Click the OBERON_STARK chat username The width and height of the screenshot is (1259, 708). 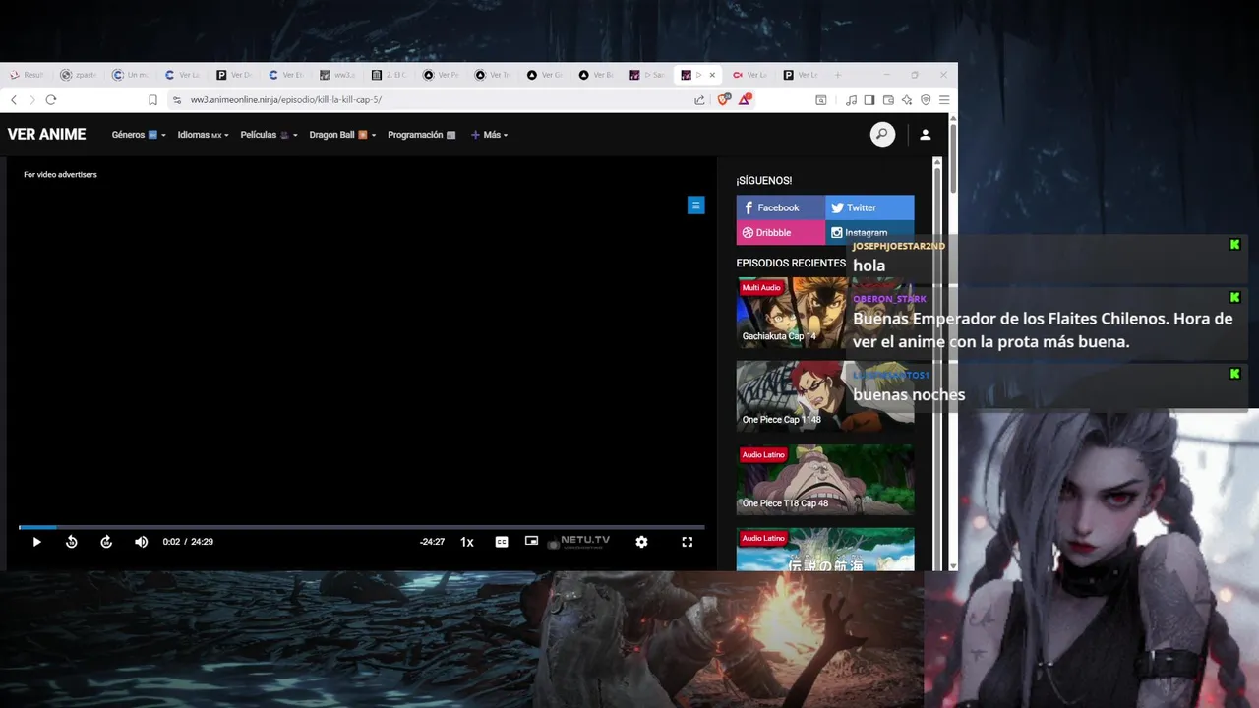[x=889, y=299]
